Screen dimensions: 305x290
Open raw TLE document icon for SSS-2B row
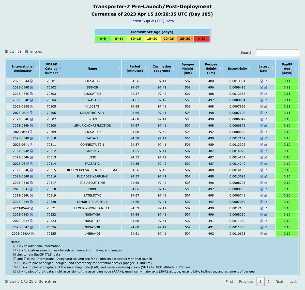pos(262,87)
